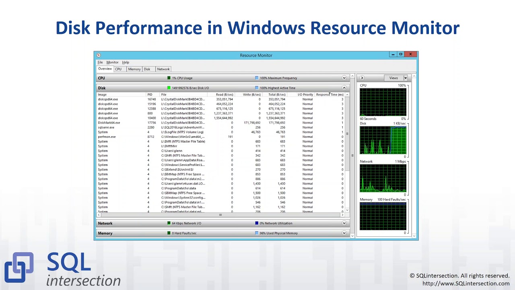The height and width of the screenshot is (290, 515).
Task: Select the diskspd64.exe row with PID 10400
Action: 220,118
